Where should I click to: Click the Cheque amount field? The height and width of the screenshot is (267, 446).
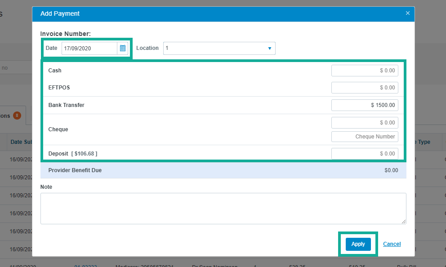(365, 123)
